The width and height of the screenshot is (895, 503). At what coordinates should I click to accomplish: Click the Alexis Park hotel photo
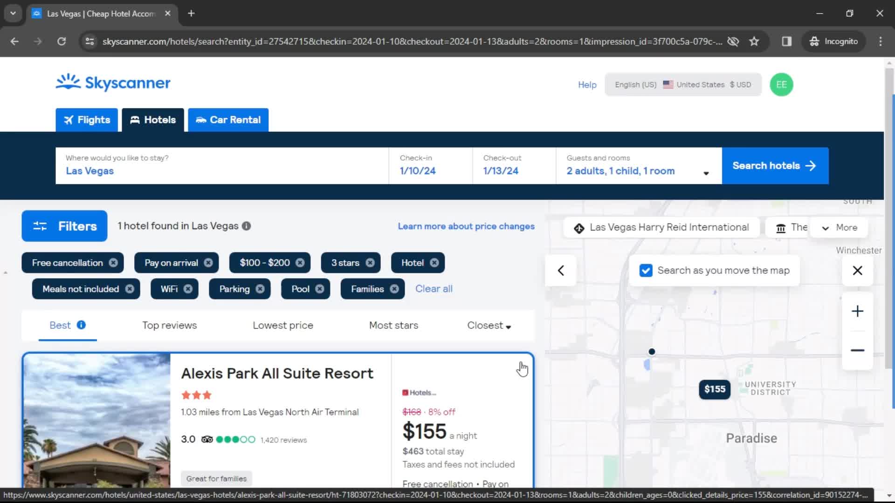coord(97,421)
